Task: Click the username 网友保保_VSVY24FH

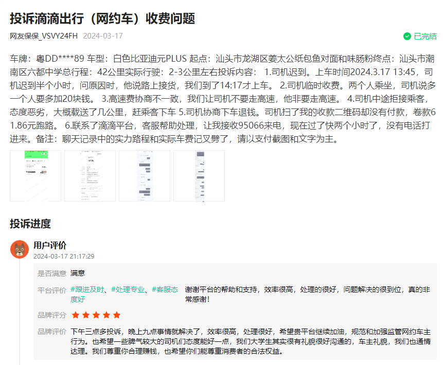Action: point(44,36)
